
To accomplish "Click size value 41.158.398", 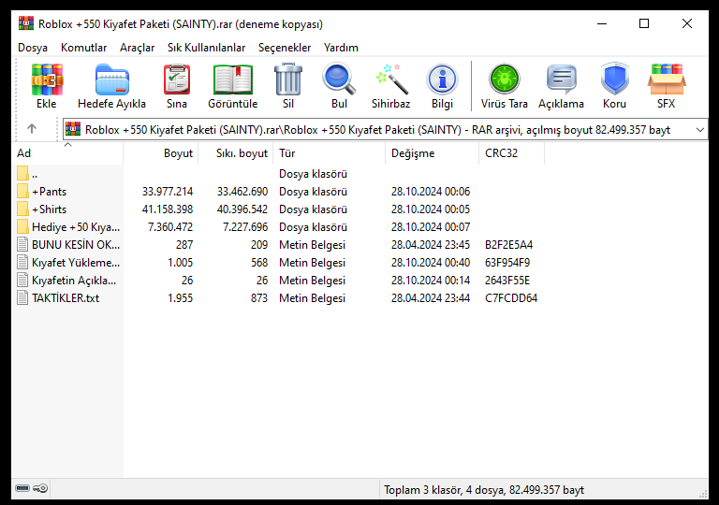I will (x=168, y=209).
